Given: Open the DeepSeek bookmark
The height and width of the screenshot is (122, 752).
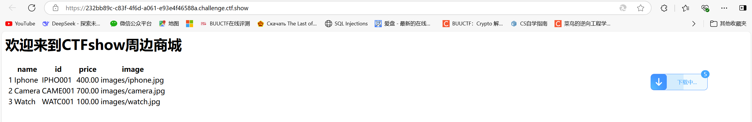Looking at the screenshot, I should [71, 24].
